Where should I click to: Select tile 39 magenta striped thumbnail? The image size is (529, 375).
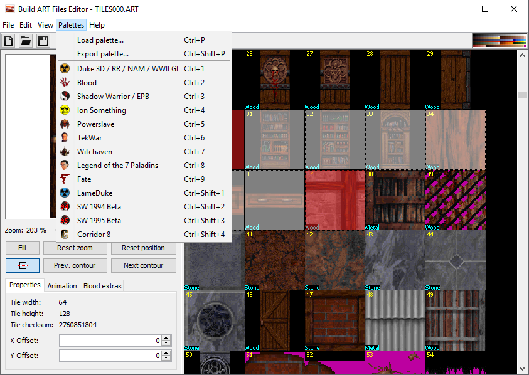click(x=456, y=200)
